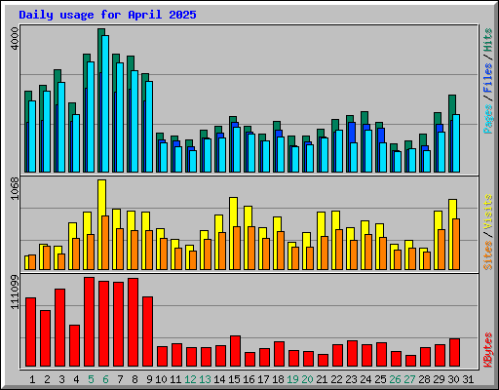Click the red KBytes bar for day 30
The width and height of the screenshot is (499, 390).
[x=454, y=353]
